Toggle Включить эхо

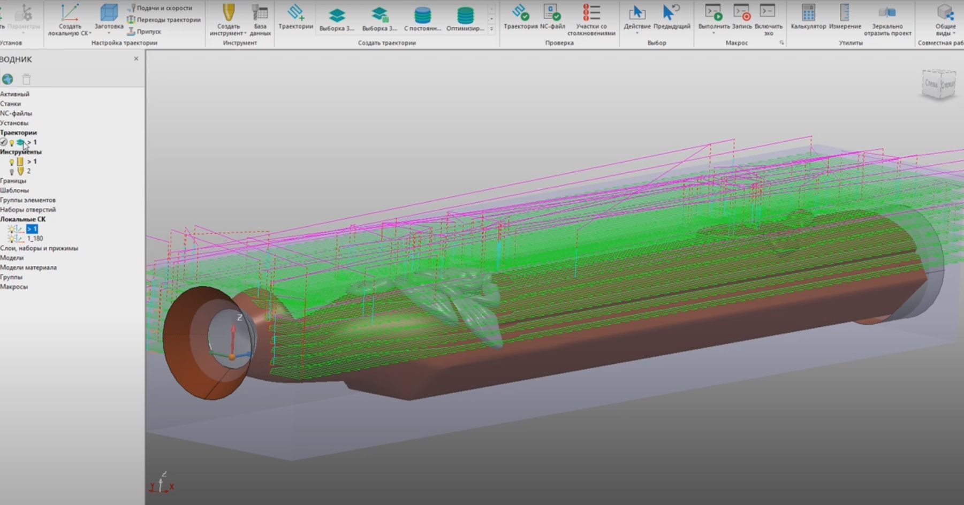pyautogui.click(x=768, y=20)
